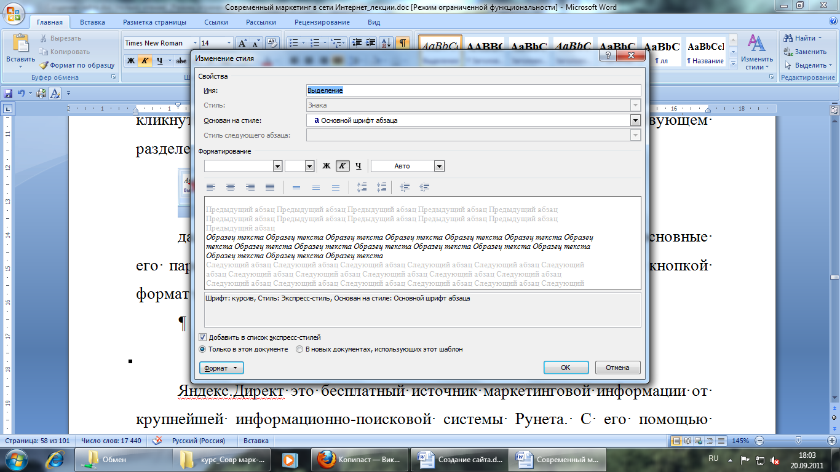Undo from quick access toolbar
Screen dimensions: 840x472
(21, 93)
